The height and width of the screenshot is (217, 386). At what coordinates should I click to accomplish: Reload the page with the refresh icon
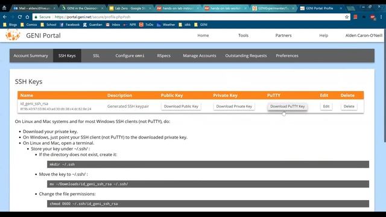point(20,17)
